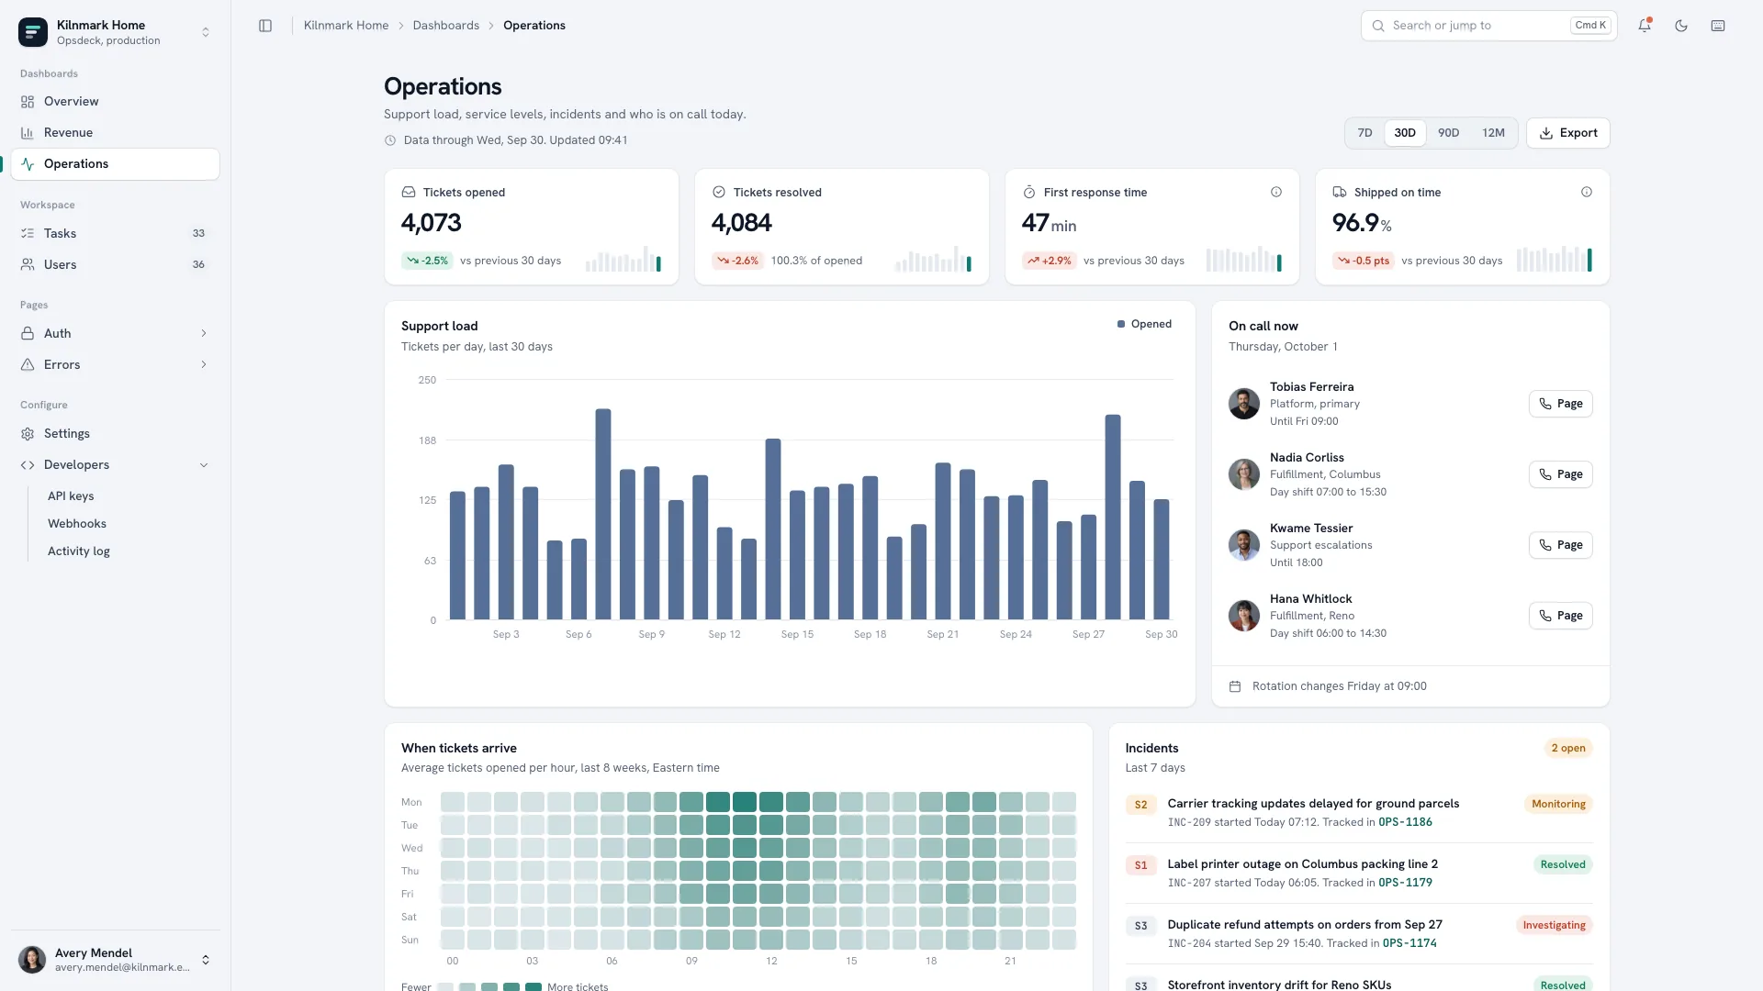Screen dimensions: 1763x991
Task: Click the search magnifier icon
Action: point(1378,26)
